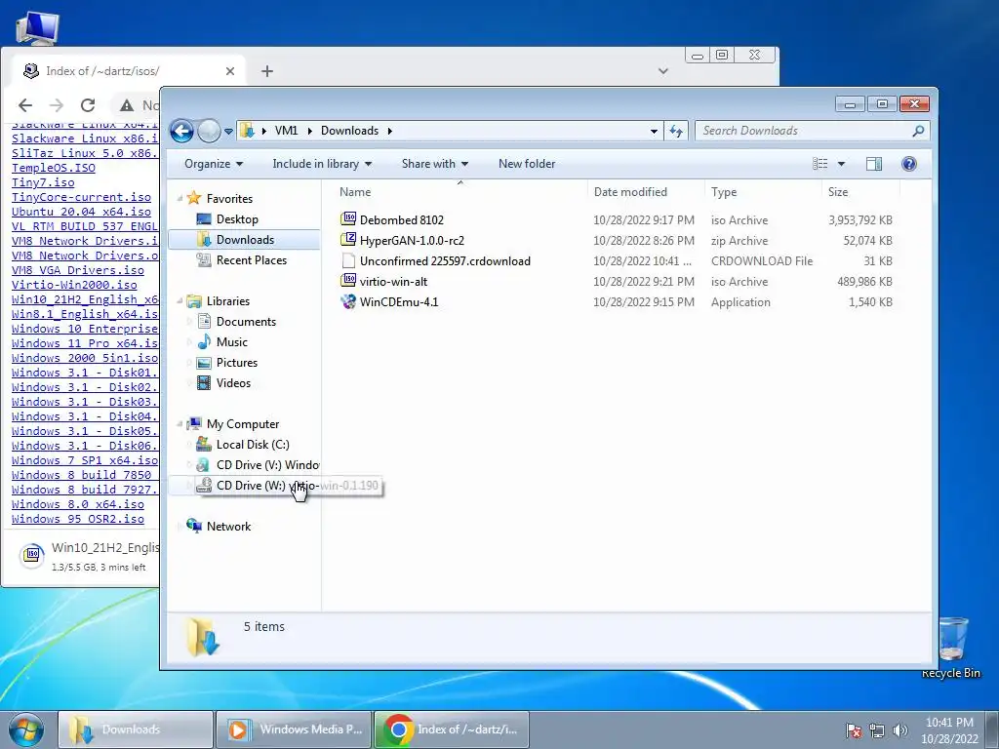Image resolution: width=999 pixels, height=749 pixels.
Task: Click the Network icon in navigation pane
Action: pyautogui.click(x=194, y=526)
